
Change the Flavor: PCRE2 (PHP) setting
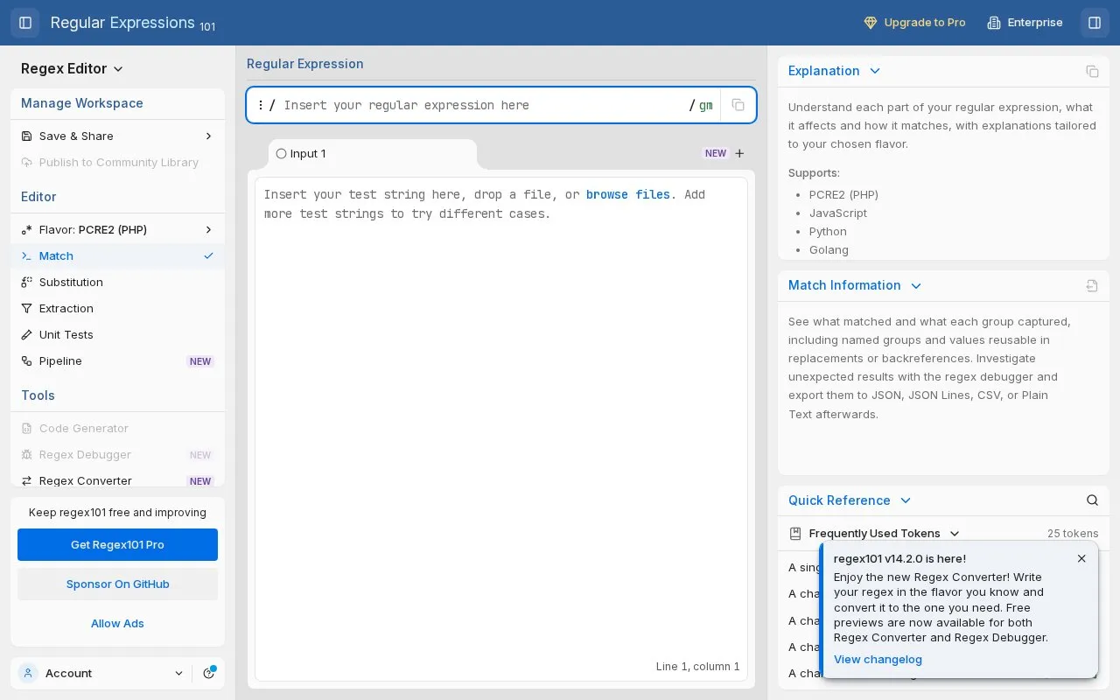pyautogui.click(x=117, y=229)
